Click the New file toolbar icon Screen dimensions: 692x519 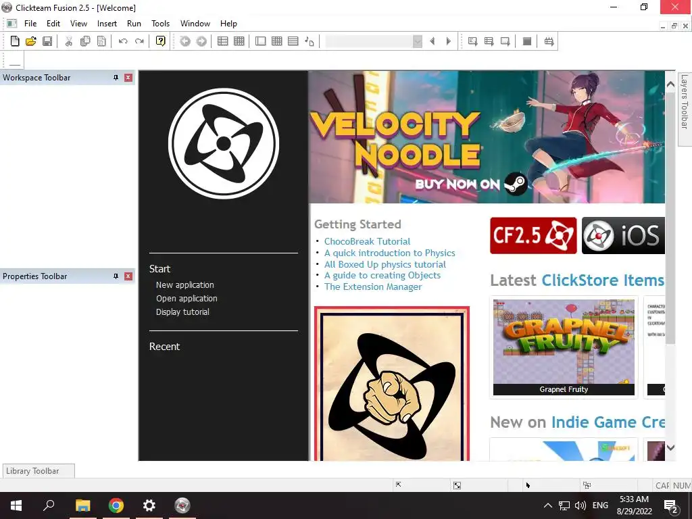15,41
